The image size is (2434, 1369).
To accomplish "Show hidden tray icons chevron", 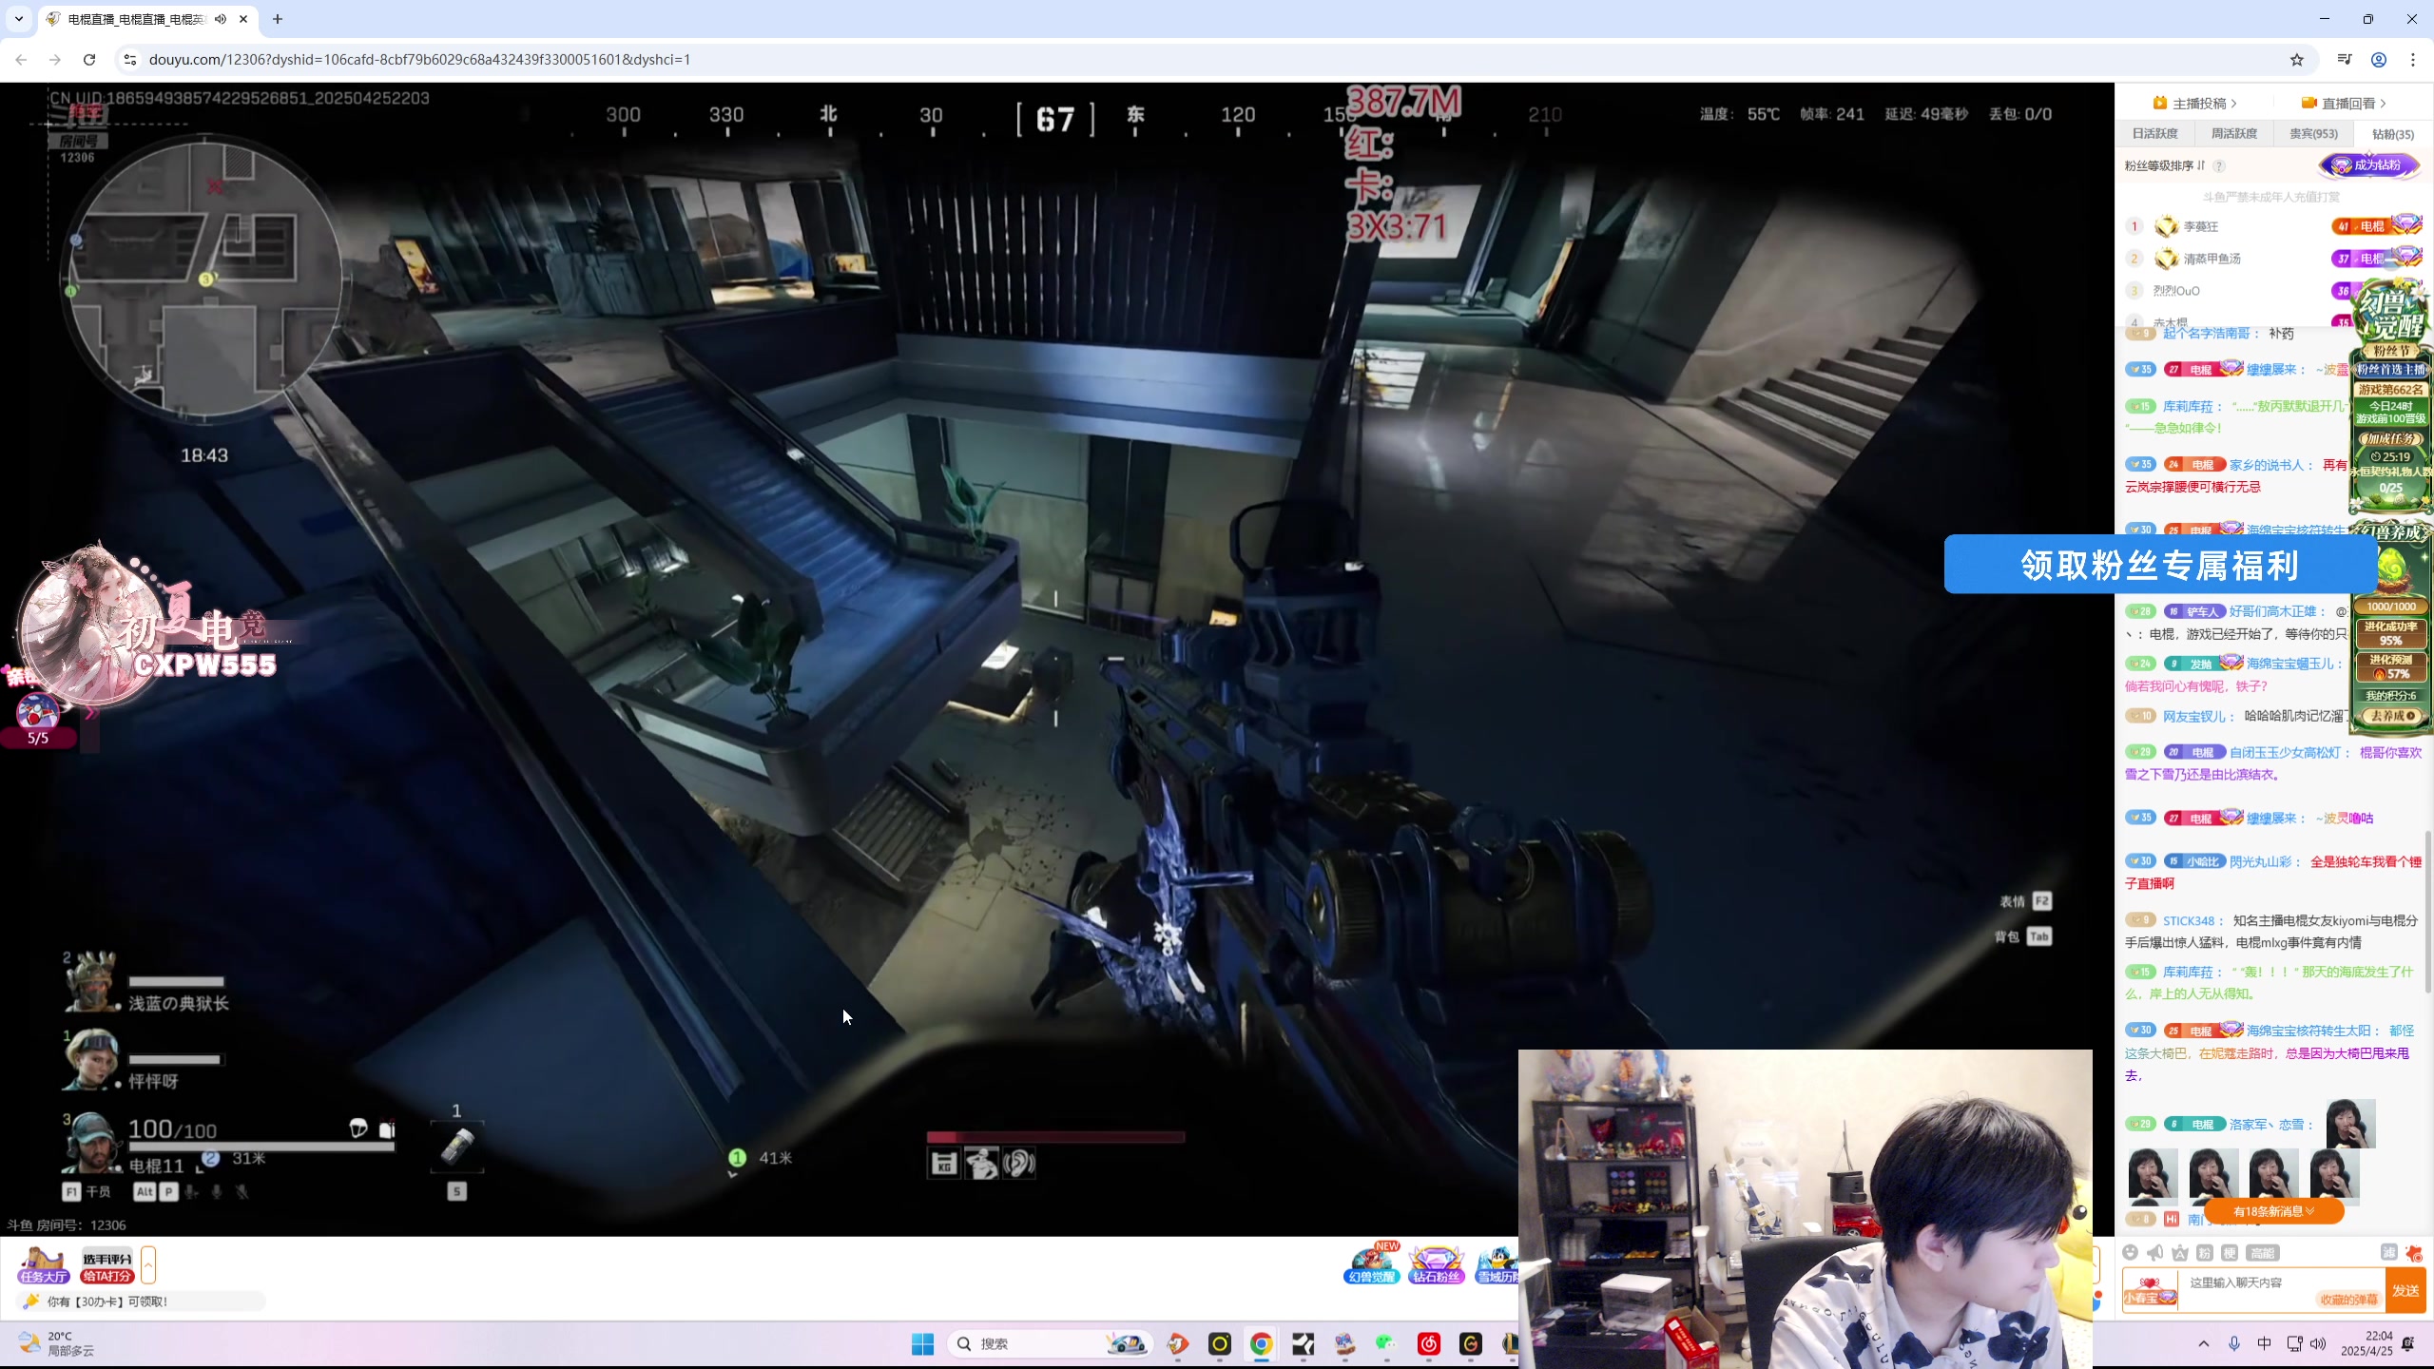I will (x=2204, y=1343).
